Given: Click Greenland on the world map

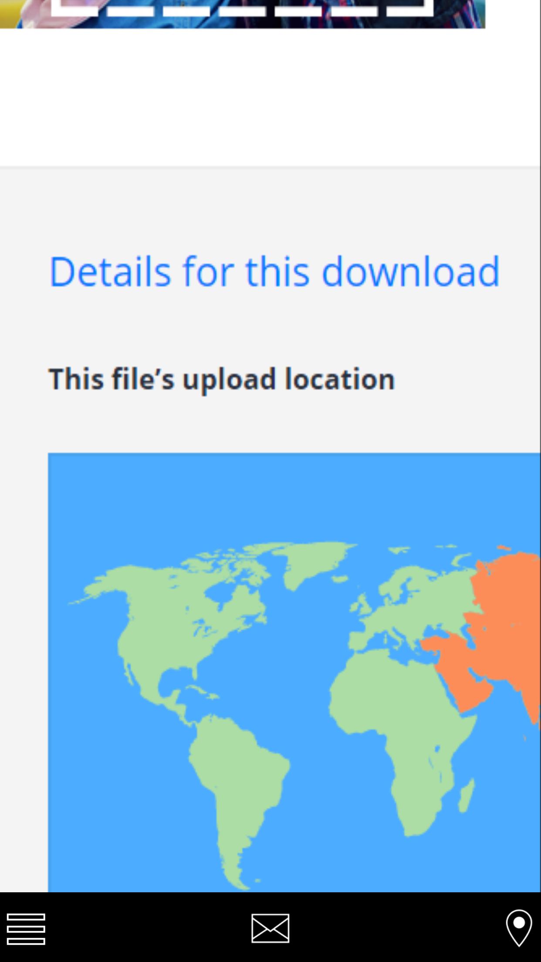Looking at the screenshot, I should [x=314, y=562].
